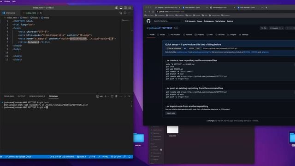This screenshot has width=295, height=166.
Task: Maximize panel size with chevron up
Action: (x=125, y=96)
